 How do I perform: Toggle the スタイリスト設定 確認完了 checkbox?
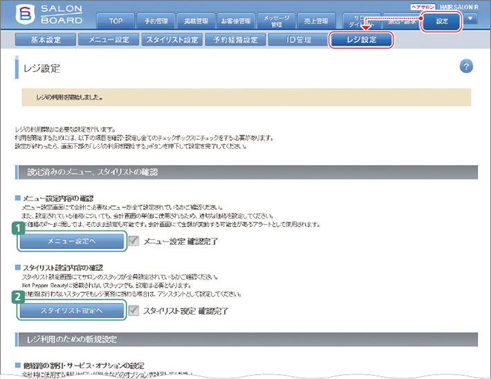tap(134, 311)
